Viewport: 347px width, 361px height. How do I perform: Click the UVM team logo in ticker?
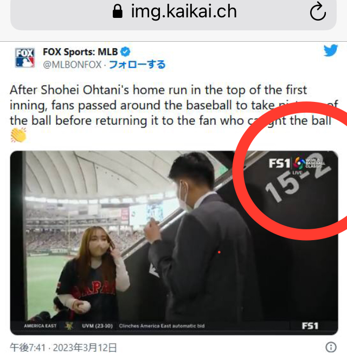point(69,326)
